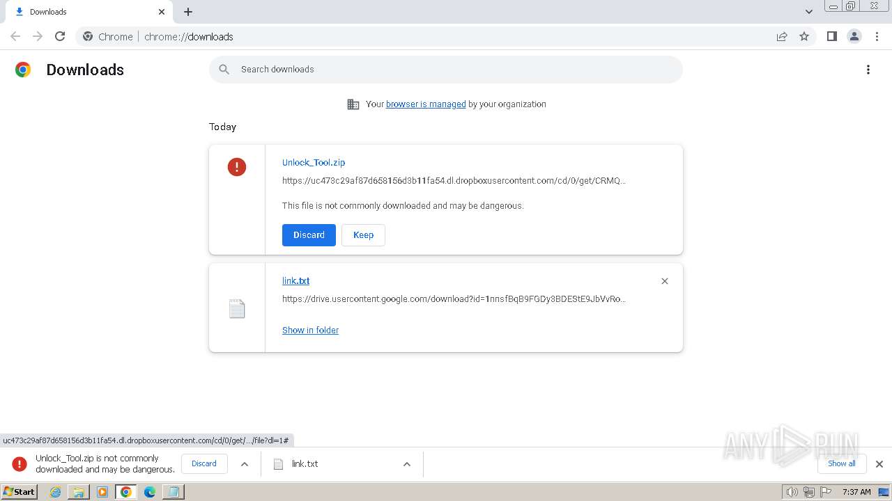892x501 pixels.
Task: Open a new browser tab
Action: (188, 12)
